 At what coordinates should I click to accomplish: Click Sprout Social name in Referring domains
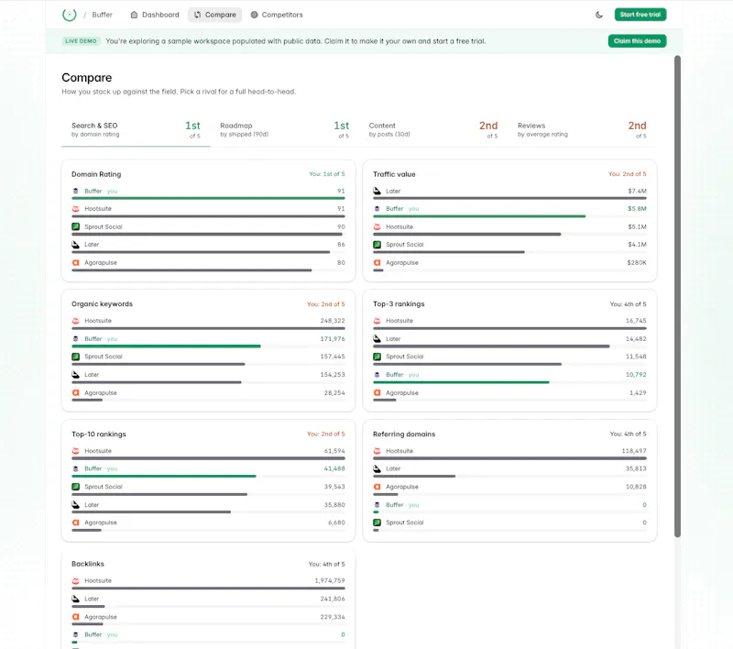[x=404, y=522]
